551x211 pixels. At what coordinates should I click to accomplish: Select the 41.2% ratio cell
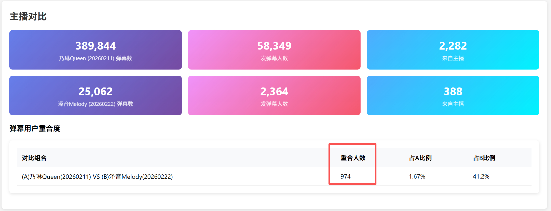481,176
